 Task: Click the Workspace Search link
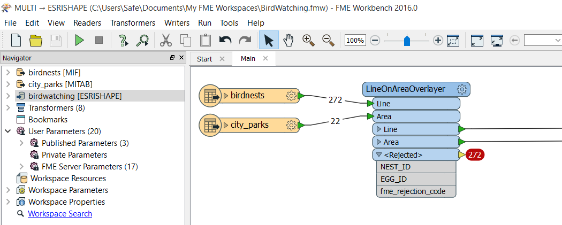tap(60, 214)
